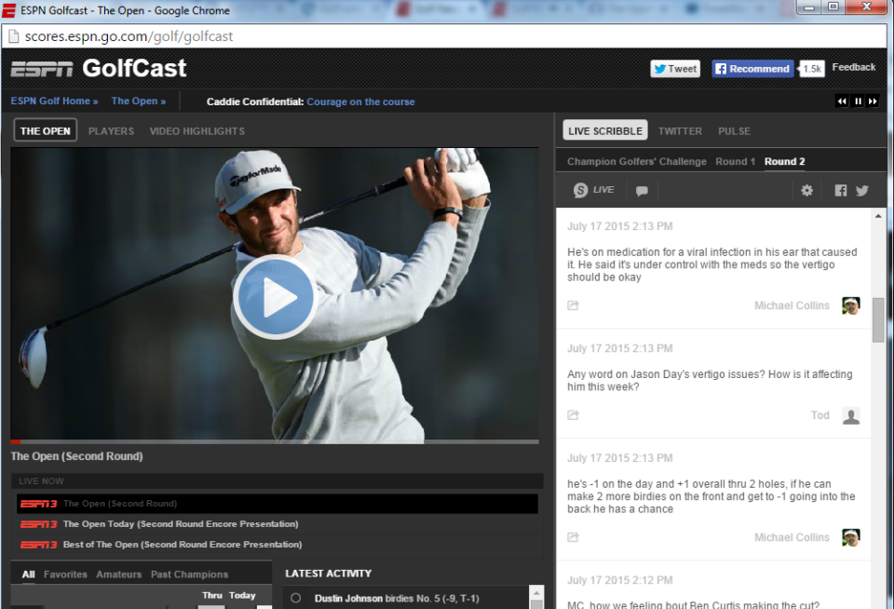
Task: Click the live scribble scrollbar thumb
Action: tap(878, 320)
